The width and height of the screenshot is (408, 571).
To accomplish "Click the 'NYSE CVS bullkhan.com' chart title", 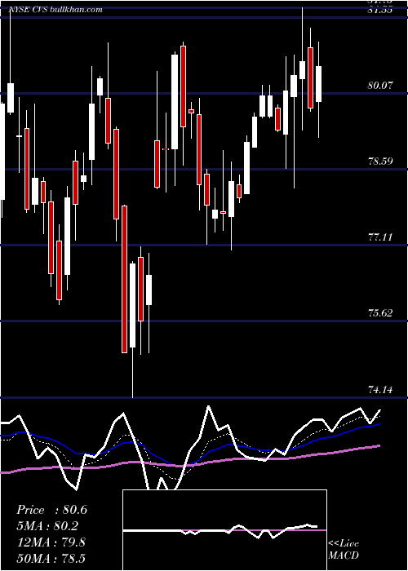I will point(55,10).
